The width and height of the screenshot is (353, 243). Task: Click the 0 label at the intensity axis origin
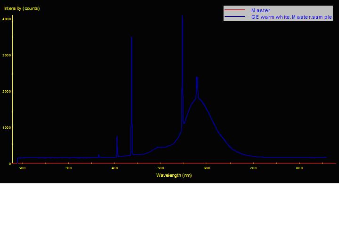(x=9, y=164)
